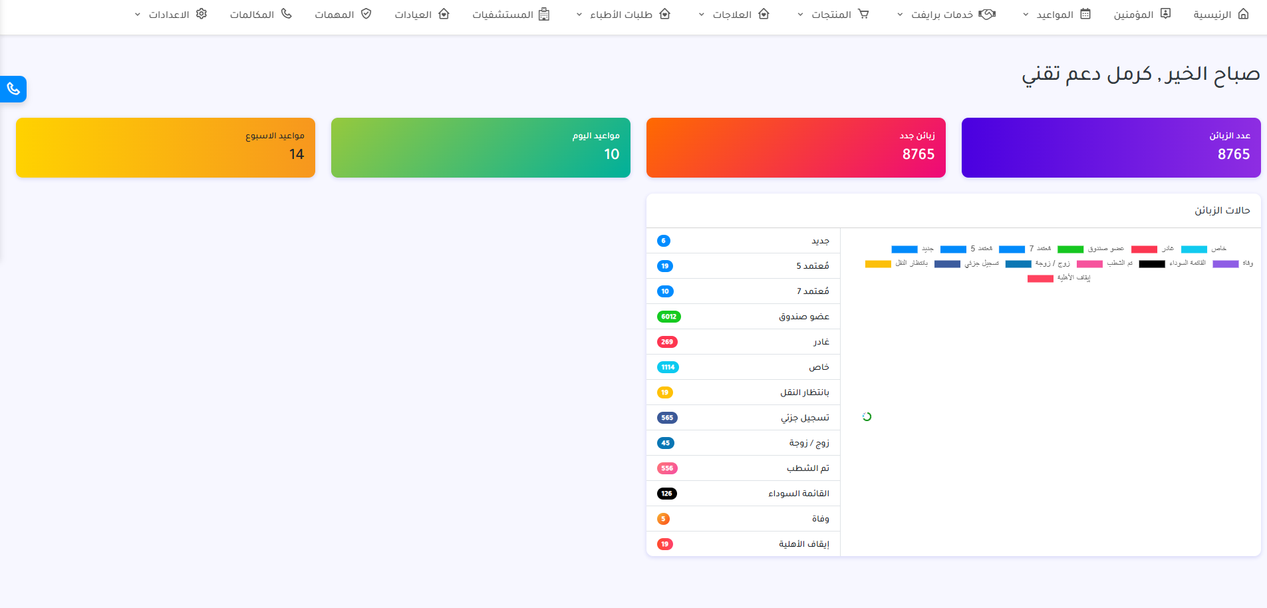Click the shopping cart icon for المنتجات

[x=863, y=14]
